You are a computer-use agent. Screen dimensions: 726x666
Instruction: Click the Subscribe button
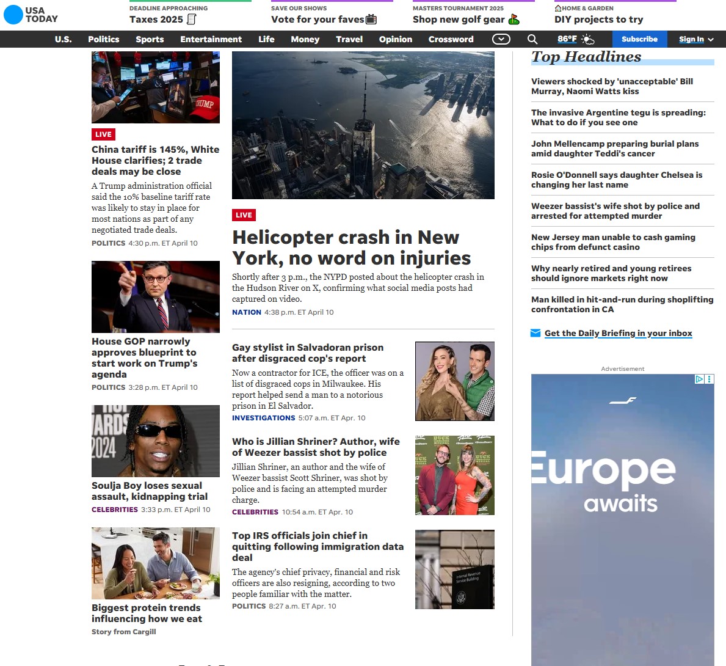[639, 39]
